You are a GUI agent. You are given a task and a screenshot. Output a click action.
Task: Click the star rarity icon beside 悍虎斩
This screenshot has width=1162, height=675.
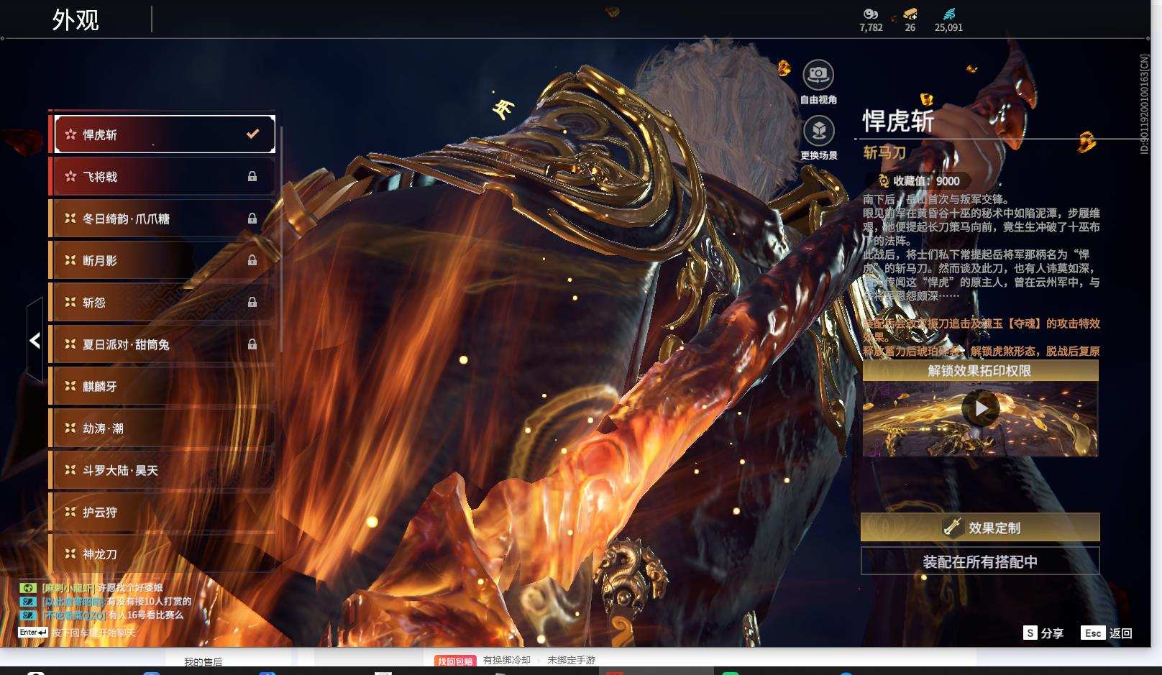click(70, 134)
